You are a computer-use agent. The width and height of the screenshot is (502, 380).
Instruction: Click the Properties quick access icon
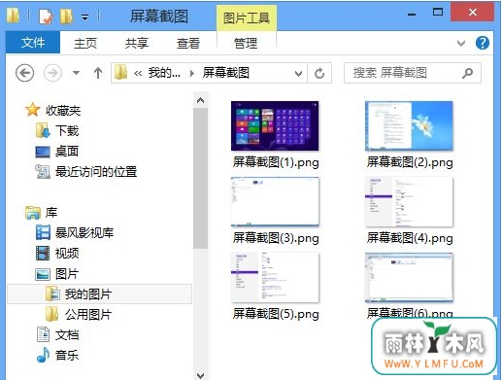coord(46,17)
